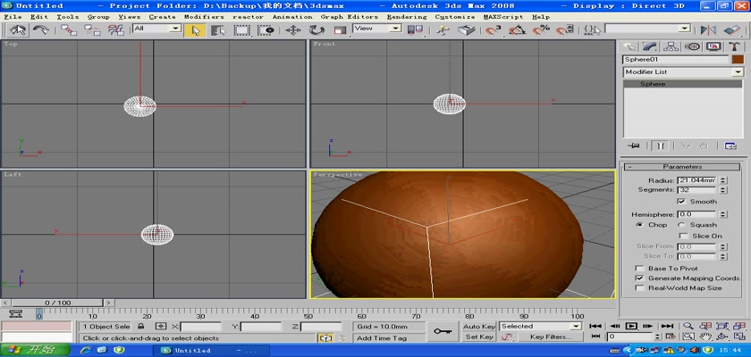Toggle the Selection Lock padlock icon
The width and height of the screenshot is (751, 357).
[x=141, y=327]
